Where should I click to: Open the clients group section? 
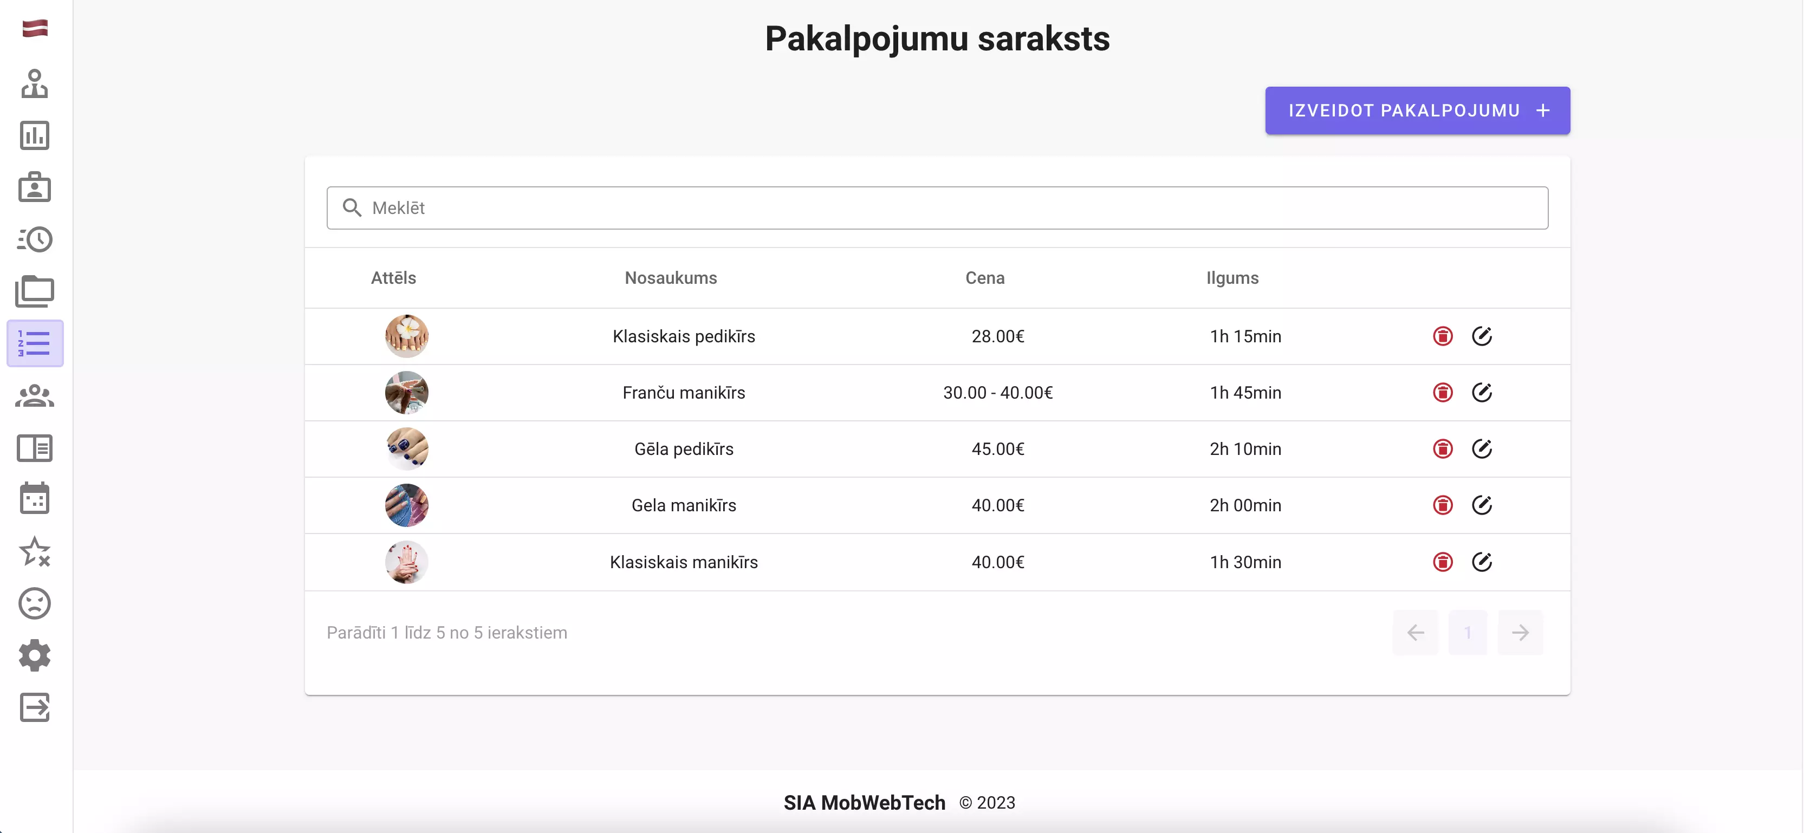(35, 395)
